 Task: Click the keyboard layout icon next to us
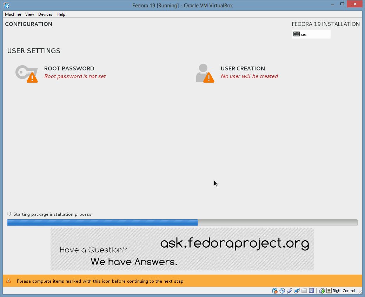click(x=296, y=34)
